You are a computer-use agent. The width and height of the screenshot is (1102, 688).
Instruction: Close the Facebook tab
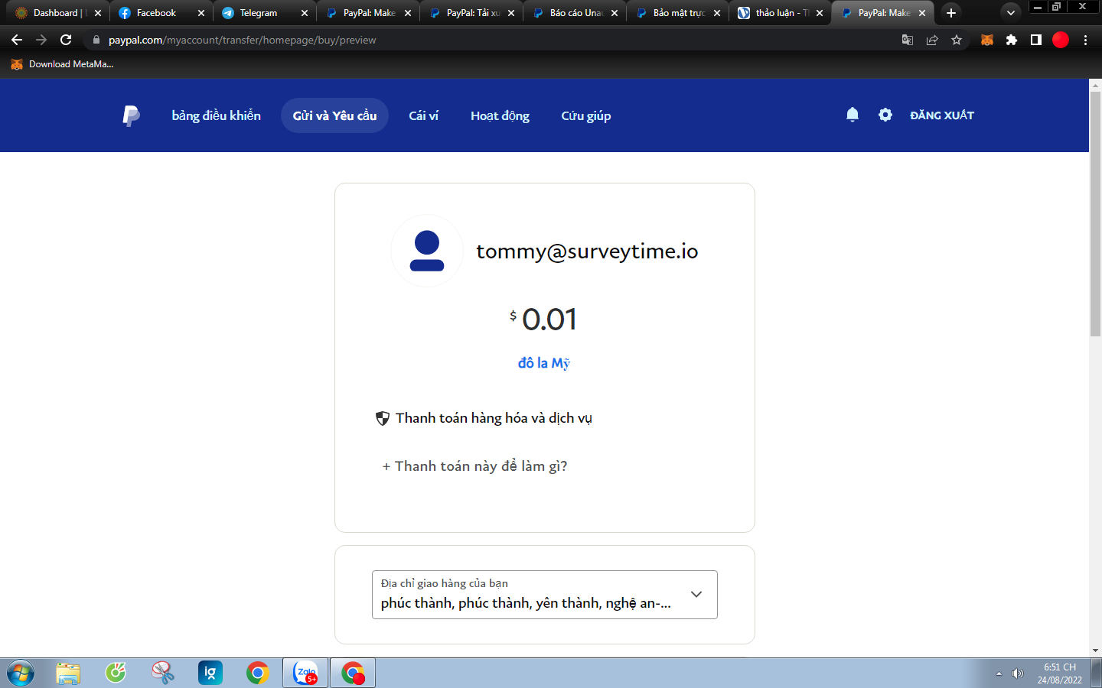tap(201, 13)
